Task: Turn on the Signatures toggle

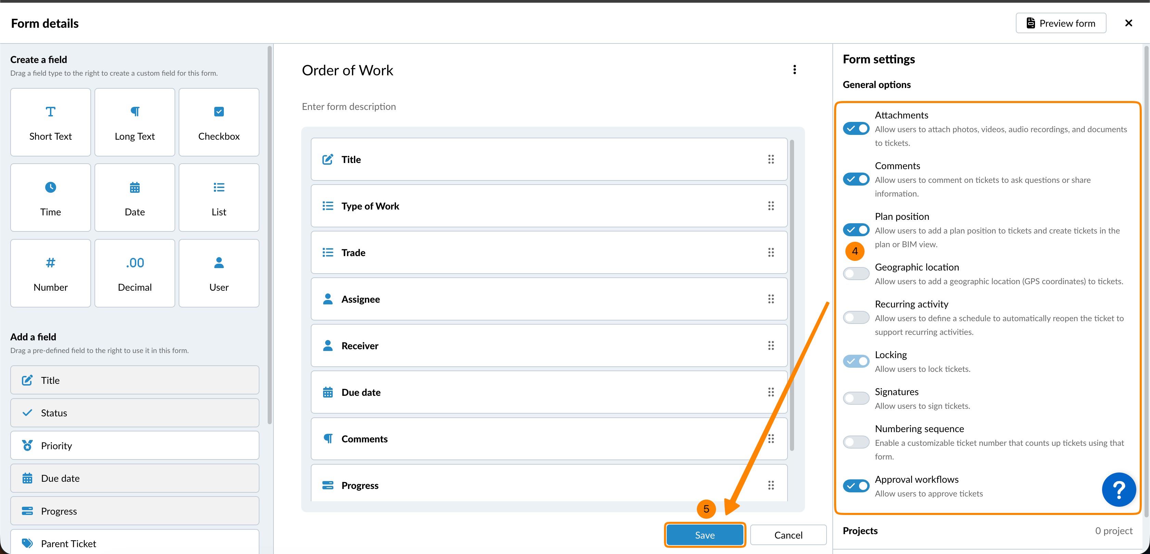Action: pyautogui.click(x=856, y=398)
